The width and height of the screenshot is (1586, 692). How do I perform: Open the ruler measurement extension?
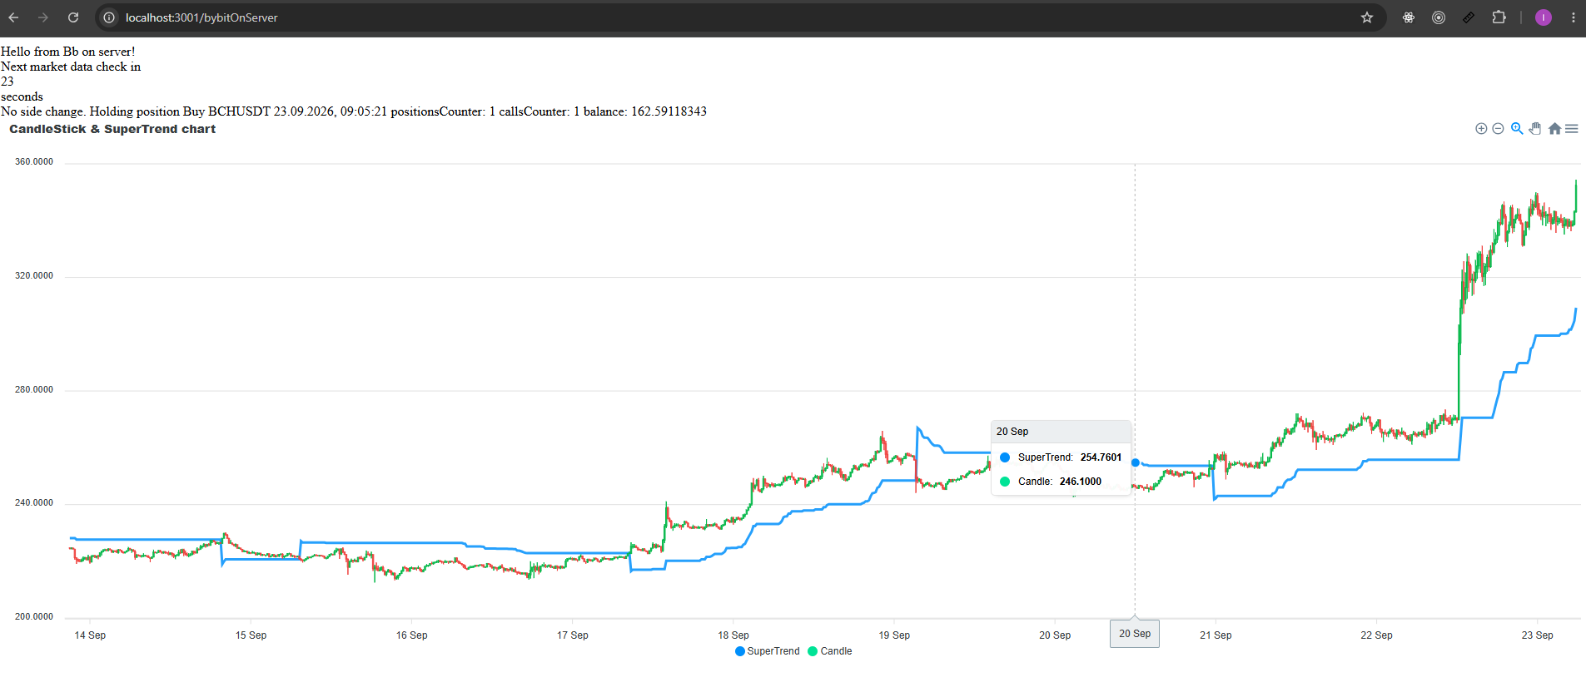tap(1469, 17)
